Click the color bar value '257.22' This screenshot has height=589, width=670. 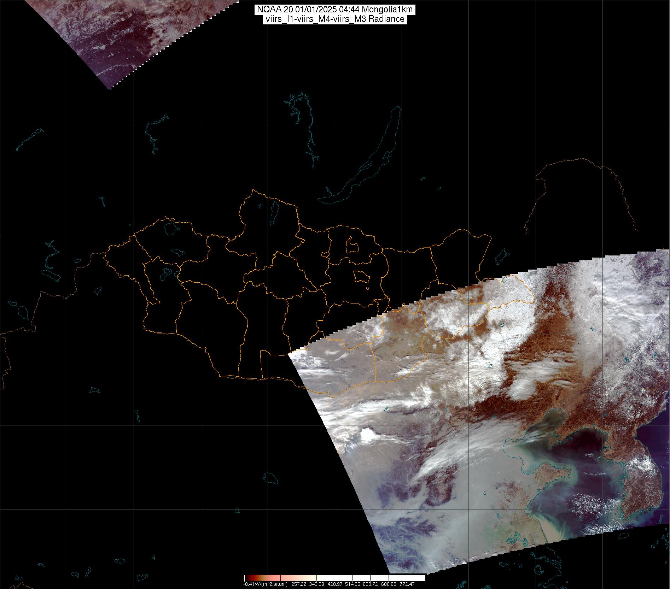(x=299, y=584)
